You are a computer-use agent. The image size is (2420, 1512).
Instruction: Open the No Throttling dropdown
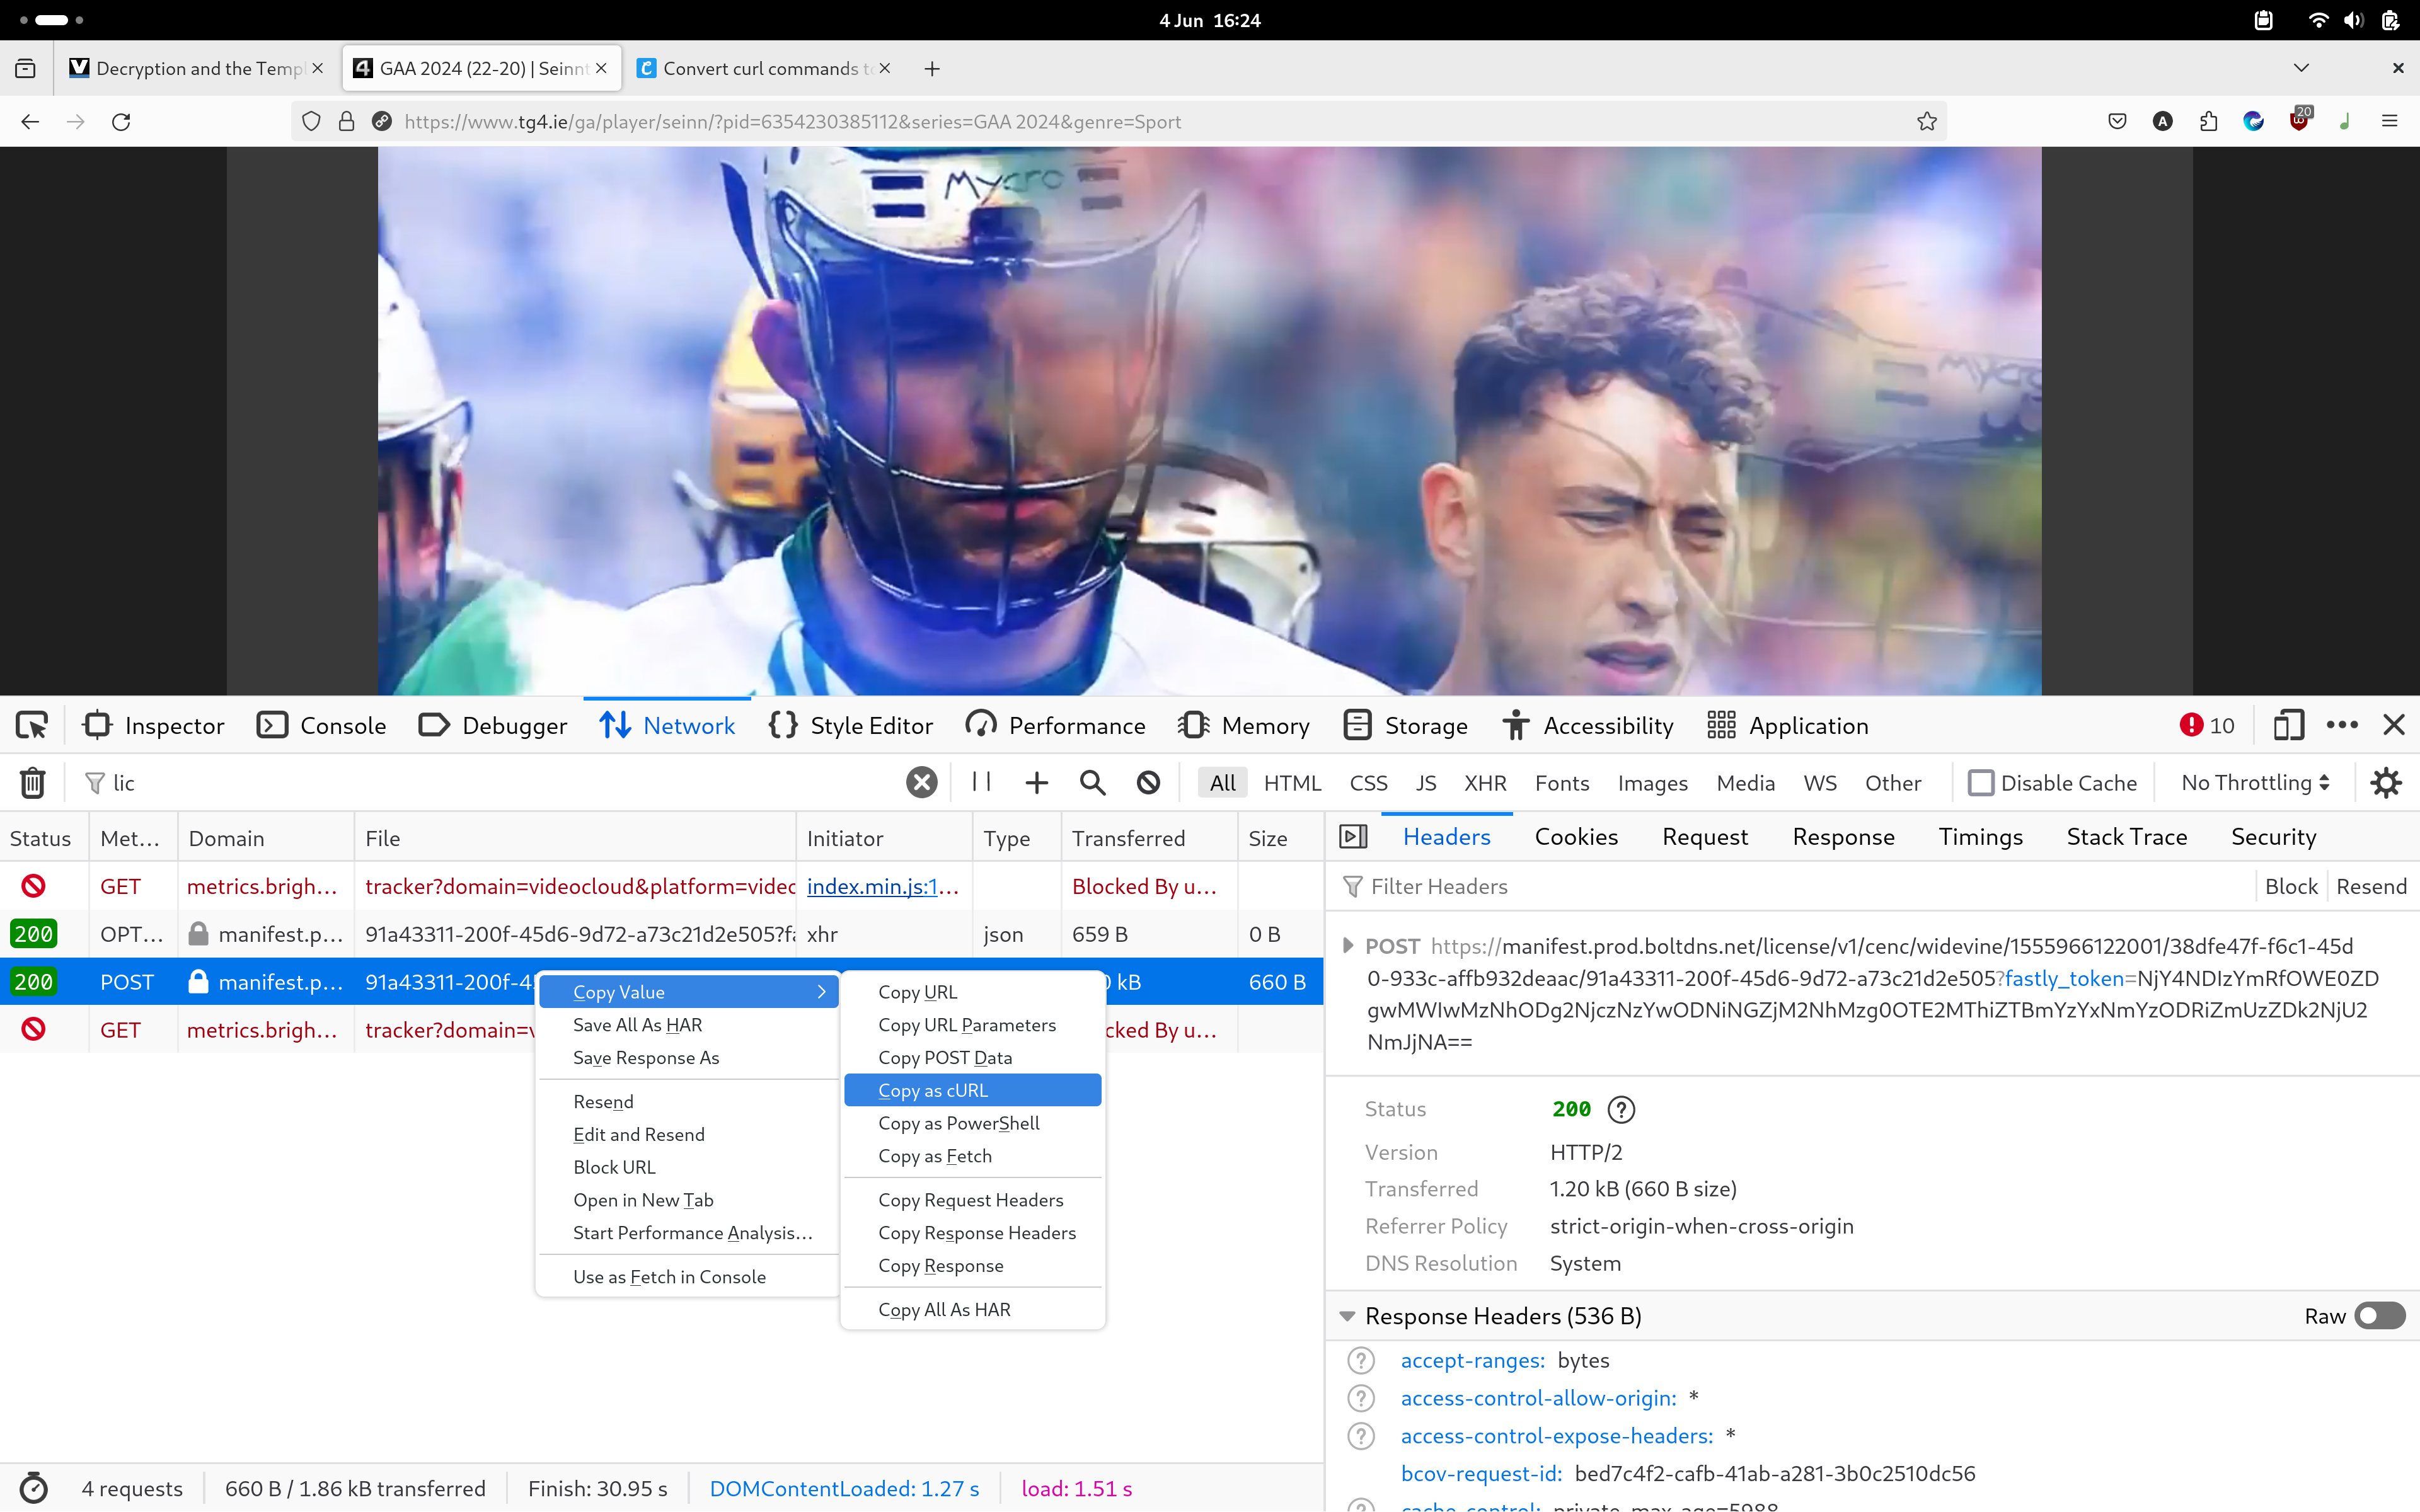[x=2255, y=783]
